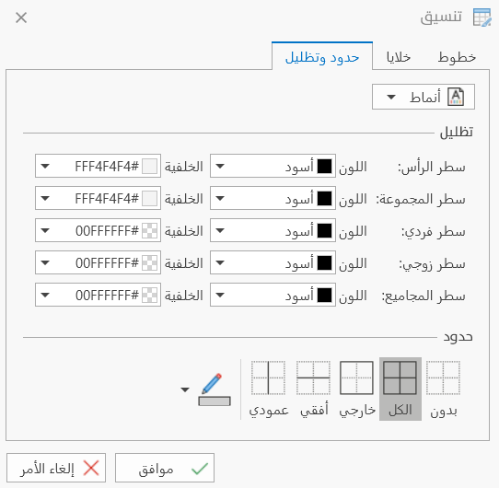The image size is (499, 488).
Task: Select the 'بدون' (none) border icon
Action: pyautogui.click(x=443, y=378)
